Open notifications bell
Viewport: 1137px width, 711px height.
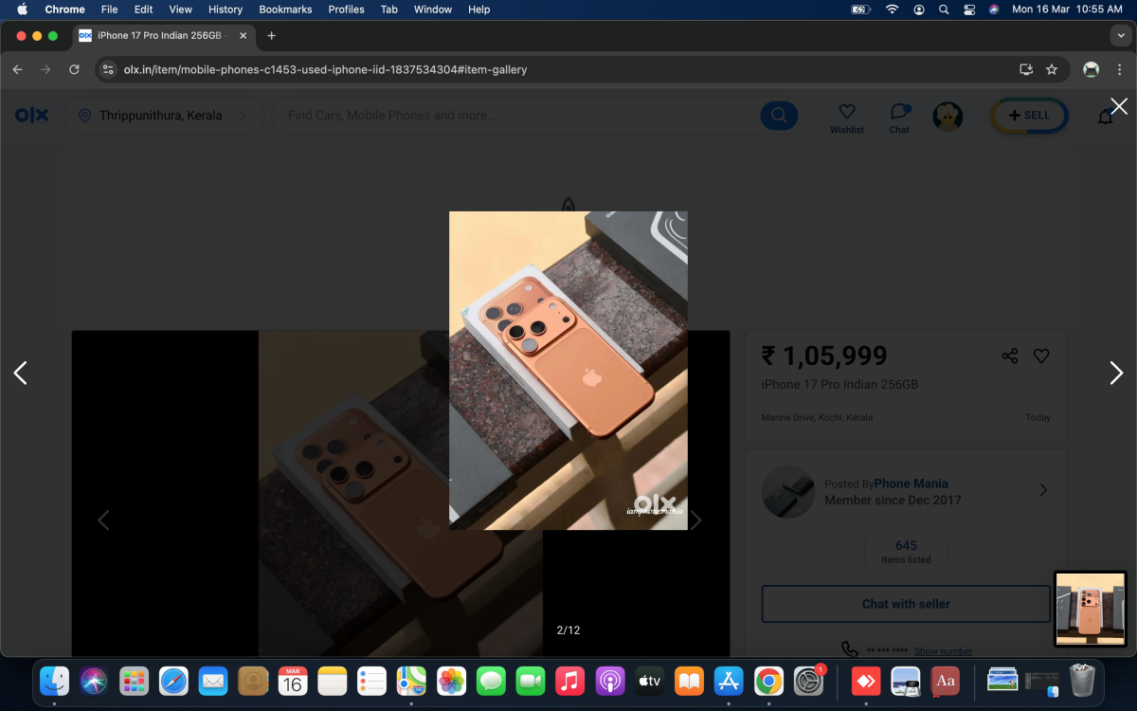coord(1105,117)
